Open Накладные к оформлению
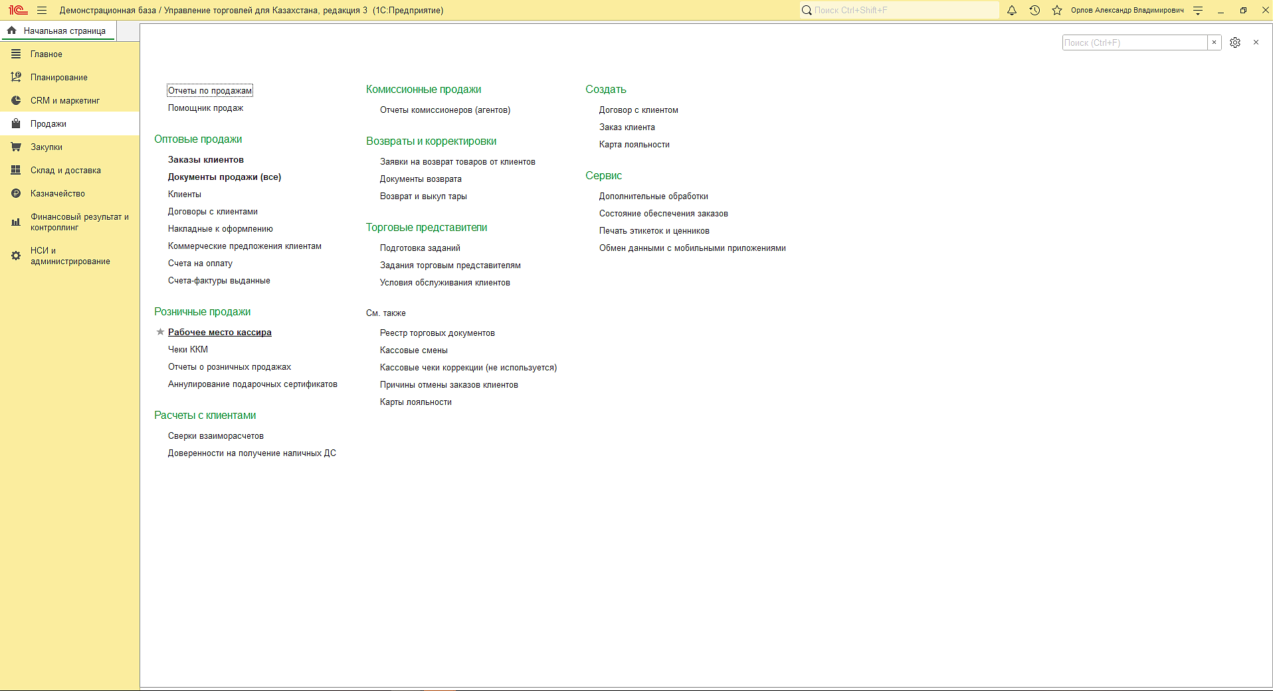This screenshot has height=691, width=1273. [221, 228]
